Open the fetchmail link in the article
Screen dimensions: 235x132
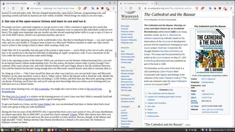pyautogui.click(x=162, y=48)
